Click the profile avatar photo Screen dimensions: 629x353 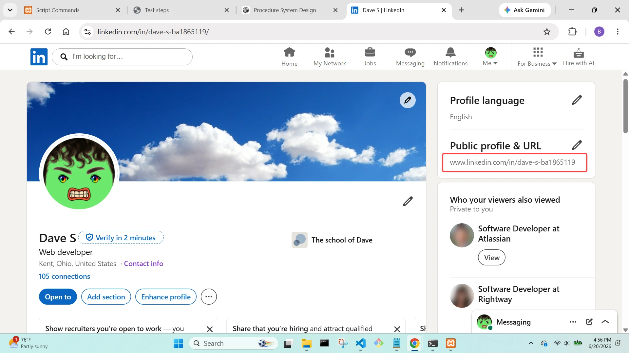tap(79, 173)
